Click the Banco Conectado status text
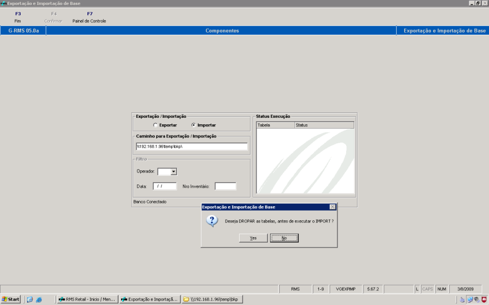This screenshot has width=489, height=305. pos(150,202)
